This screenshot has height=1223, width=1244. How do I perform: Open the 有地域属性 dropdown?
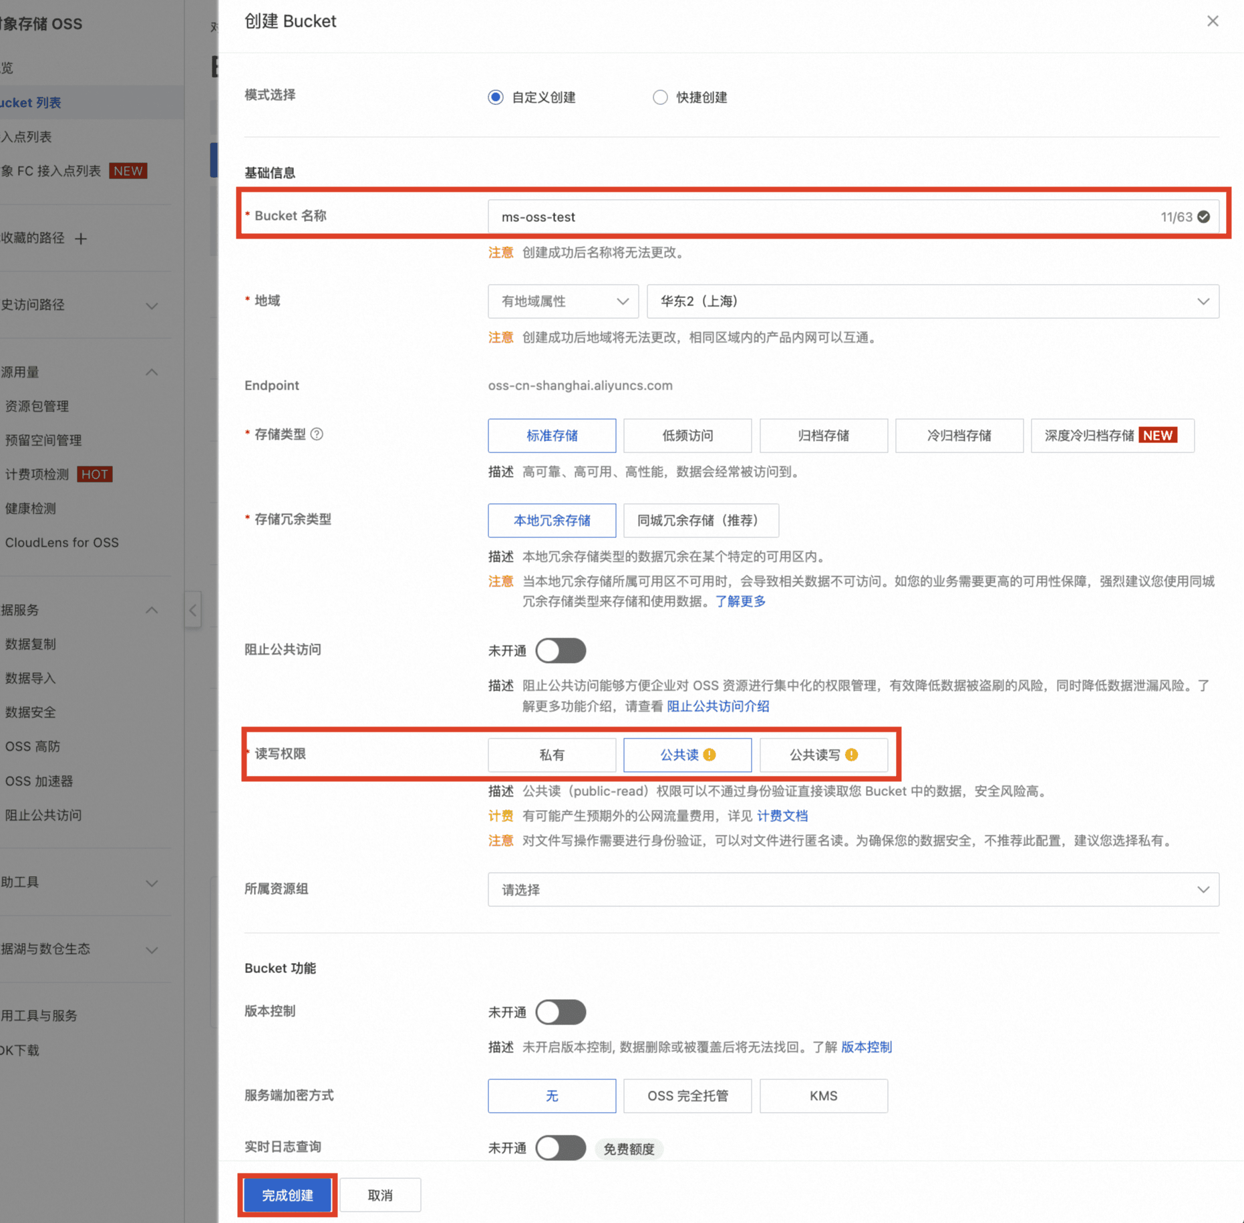[563, 301]
